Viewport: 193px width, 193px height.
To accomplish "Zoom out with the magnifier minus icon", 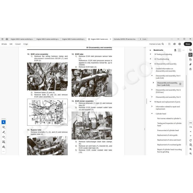I will pos(191,154).
